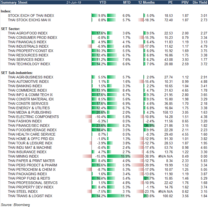Click the MTD column header
Screen dimensions: 208x207
pos(127,2)
